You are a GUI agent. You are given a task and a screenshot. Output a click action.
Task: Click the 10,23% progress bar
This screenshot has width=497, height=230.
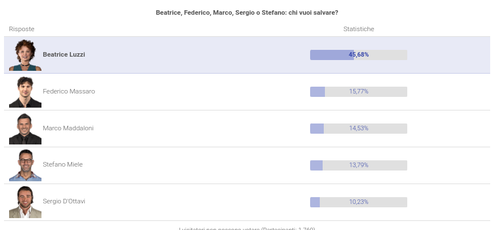coord(358,202)
